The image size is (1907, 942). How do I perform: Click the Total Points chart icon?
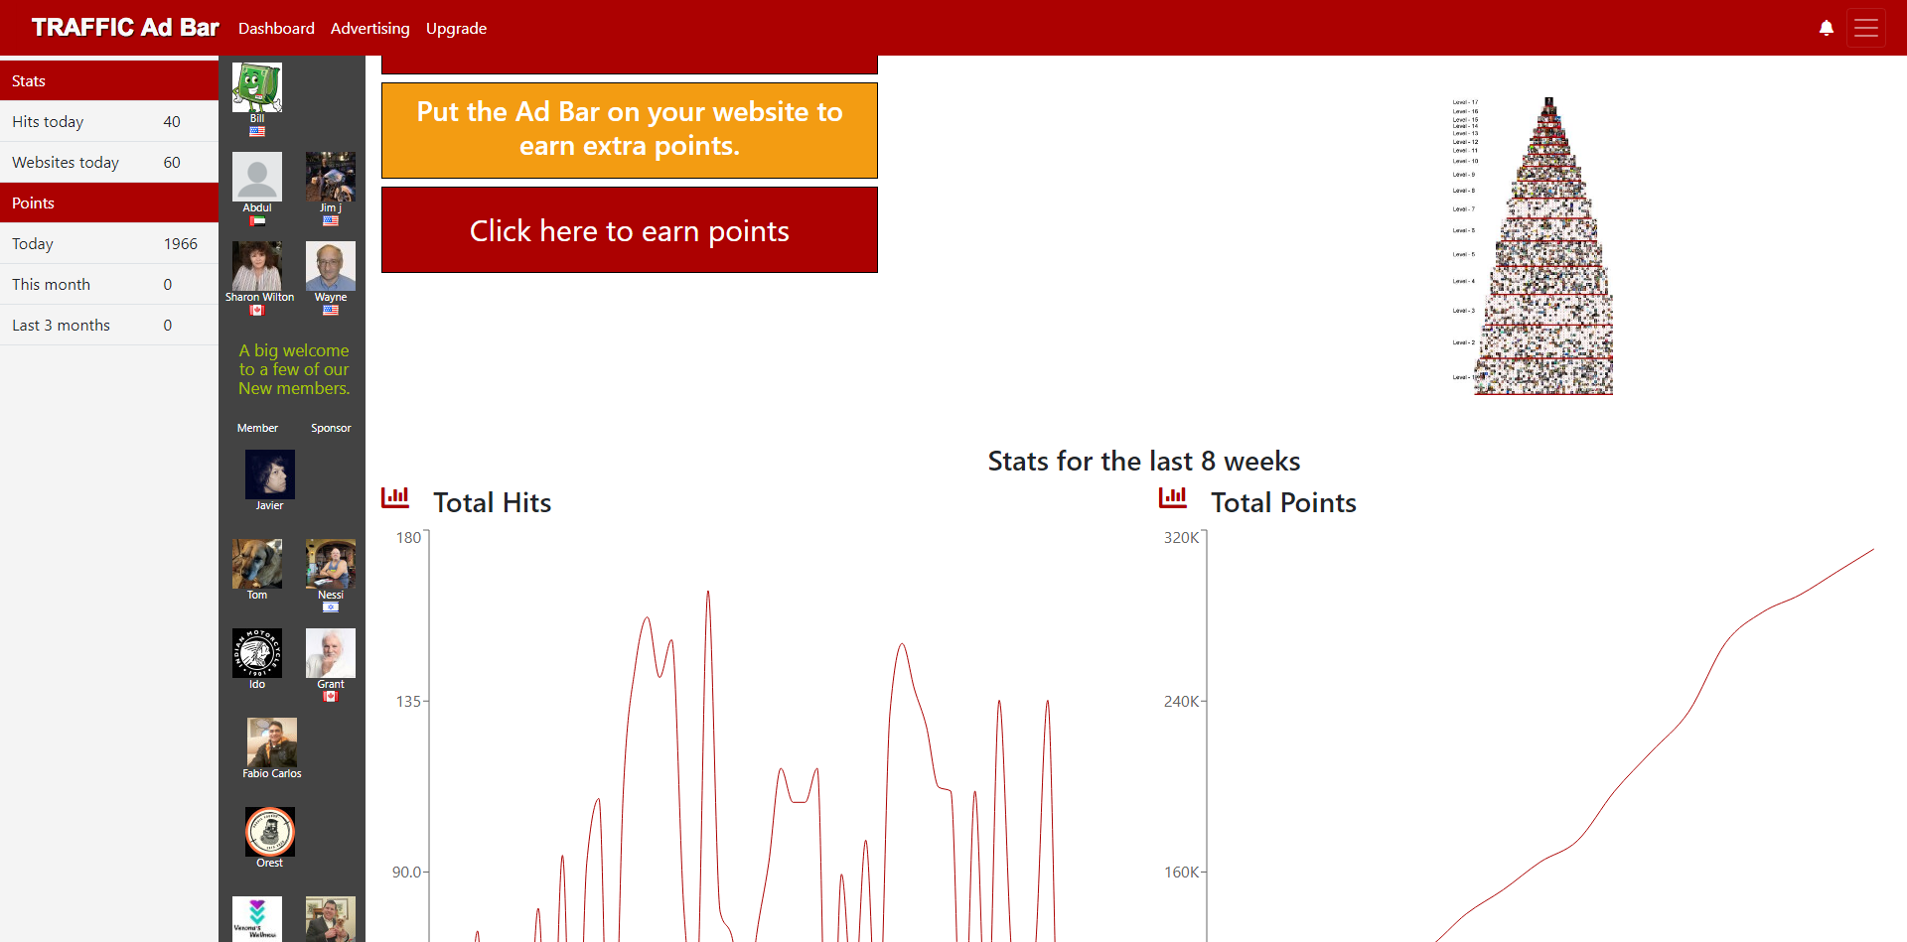pos(1173,497)
